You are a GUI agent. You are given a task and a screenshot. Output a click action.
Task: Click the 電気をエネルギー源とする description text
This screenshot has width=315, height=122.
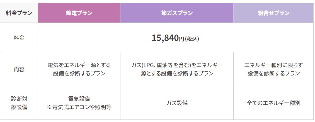(x=79, y=65)
